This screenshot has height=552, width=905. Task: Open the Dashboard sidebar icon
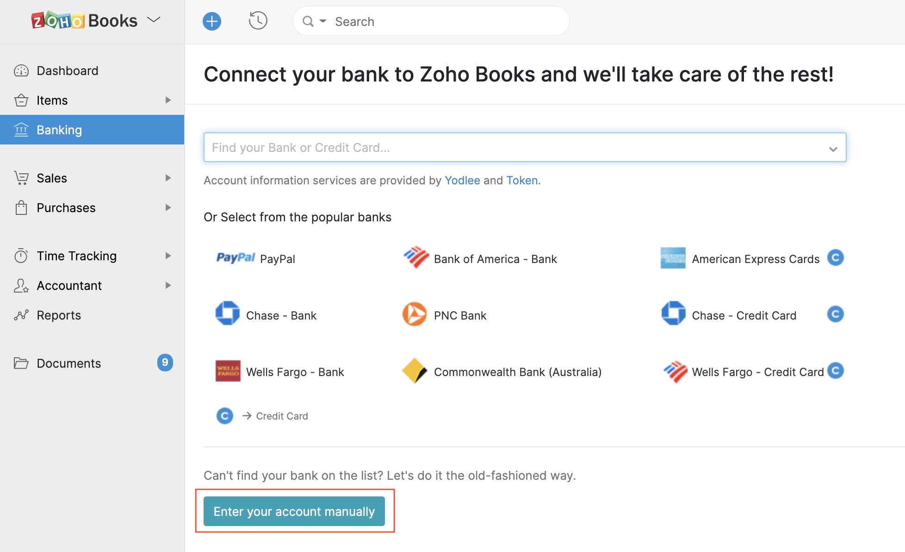pyautogui.click(x=21, y=70)
